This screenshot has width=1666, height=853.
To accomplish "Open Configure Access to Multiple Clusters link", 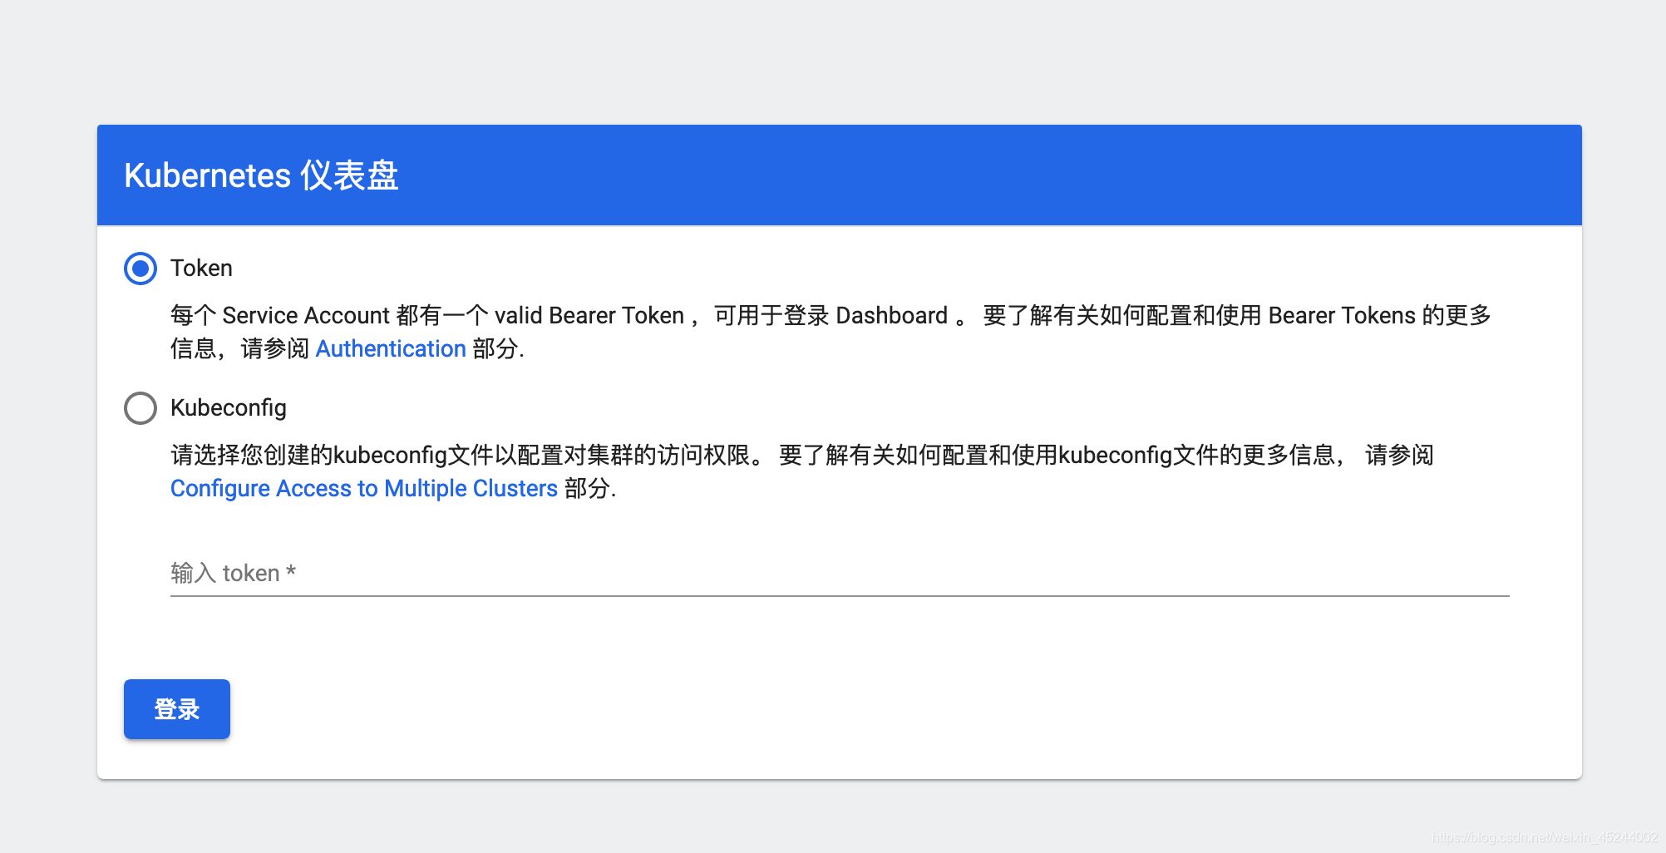I will [x=364, y=488].
